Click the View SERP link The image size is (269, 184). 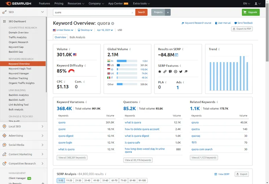(222, 174)
